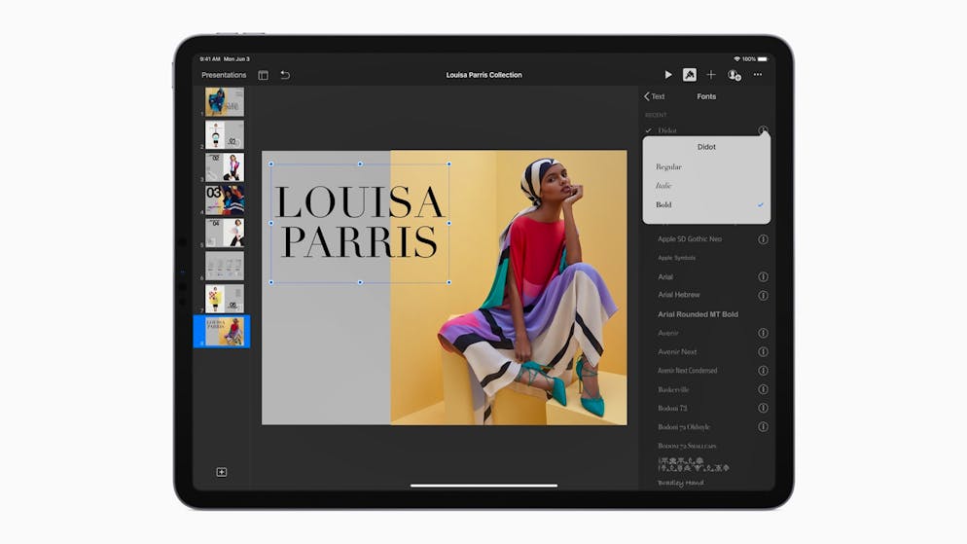This screenshot has width=967, height=544.
Task: Choose the Bodoni 72 Oldstyle font
Action: (x=684, y=427)
